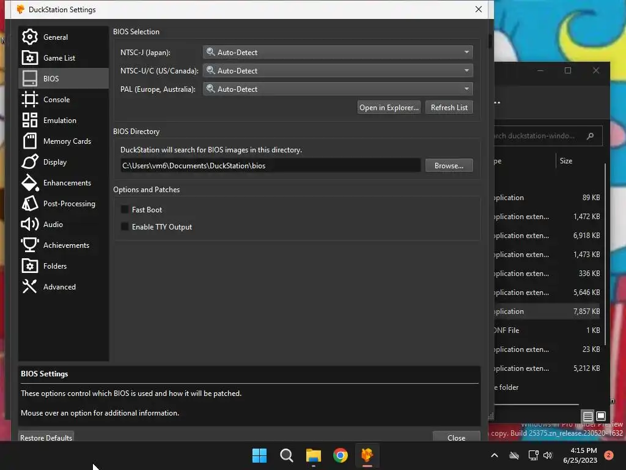
Task: Open the Folders settings icon
Action: pos(29,266)
